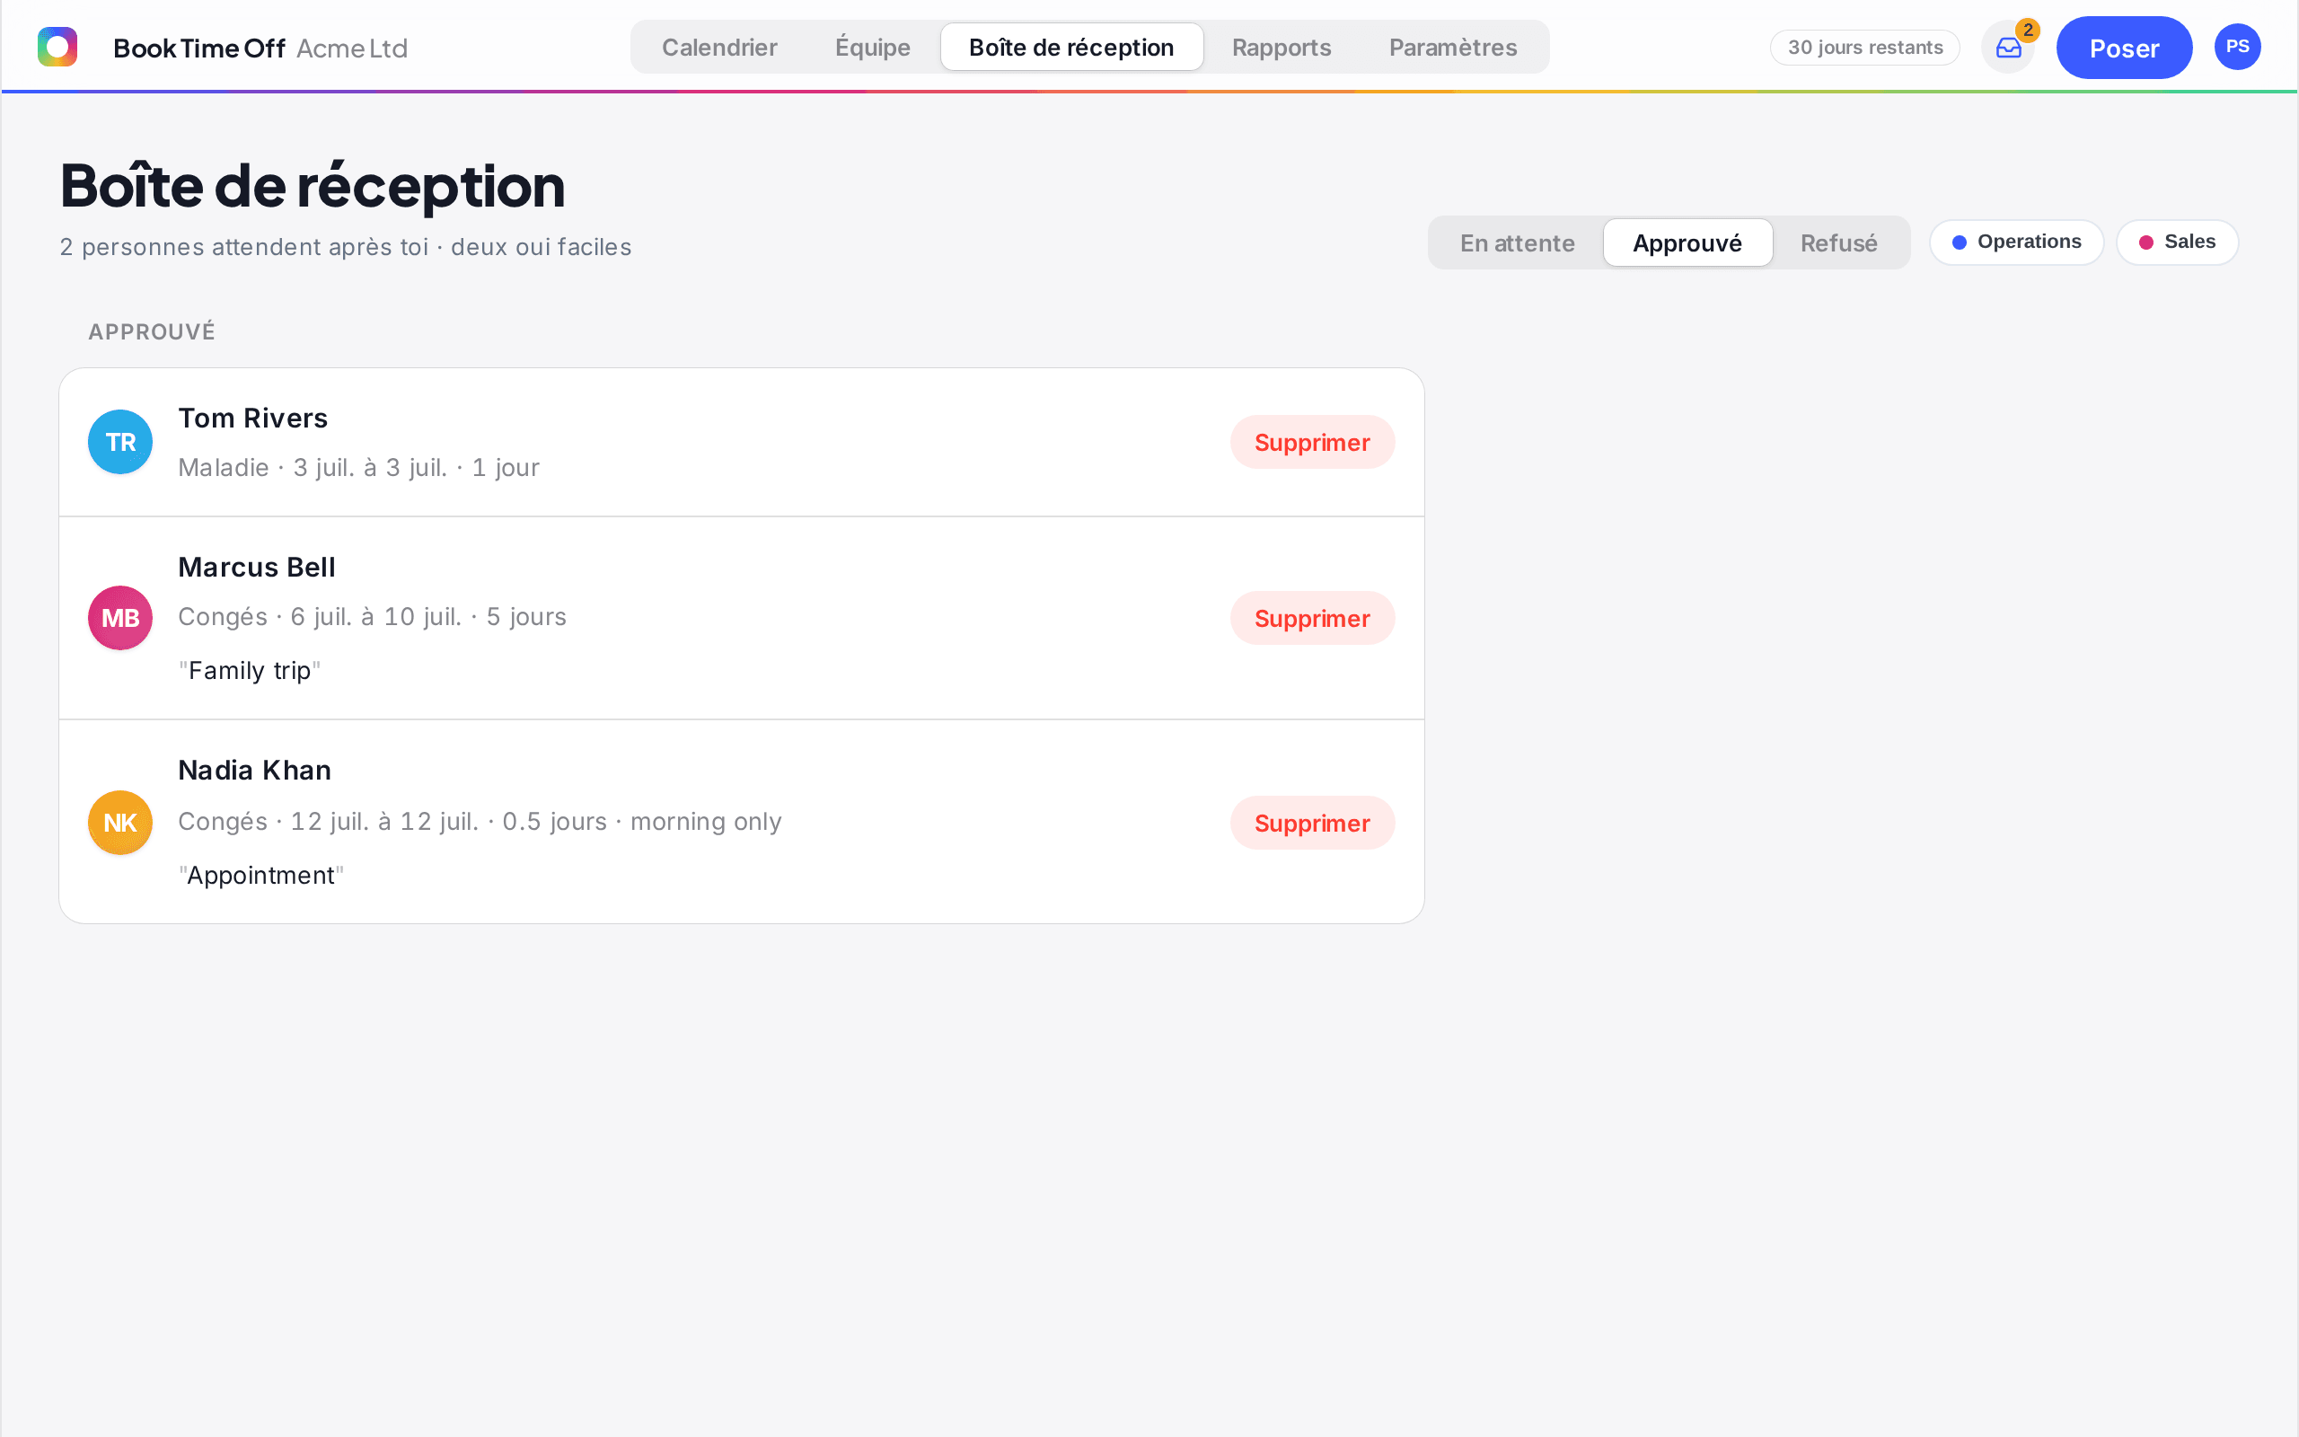Open the Rapports tab
This screenshot has width=2299, height=1437.
1281,48
